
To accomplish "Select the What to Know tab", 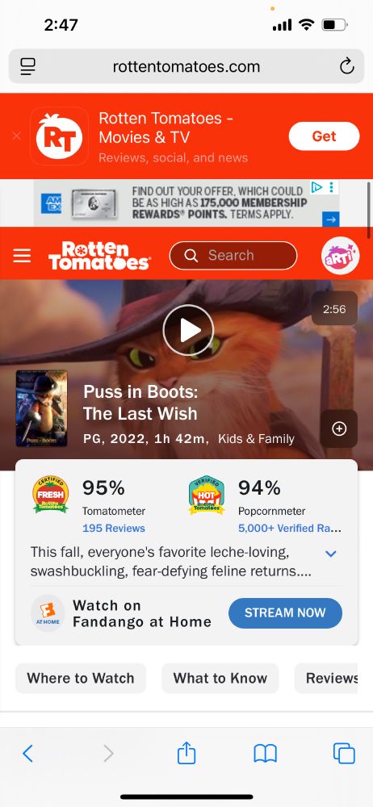I will 220,679.
